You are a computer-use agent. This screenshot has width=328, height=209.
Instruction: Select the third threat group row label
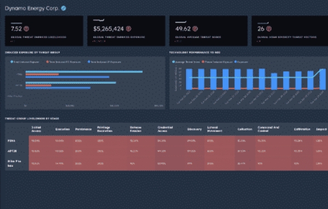tap(14, 163)
